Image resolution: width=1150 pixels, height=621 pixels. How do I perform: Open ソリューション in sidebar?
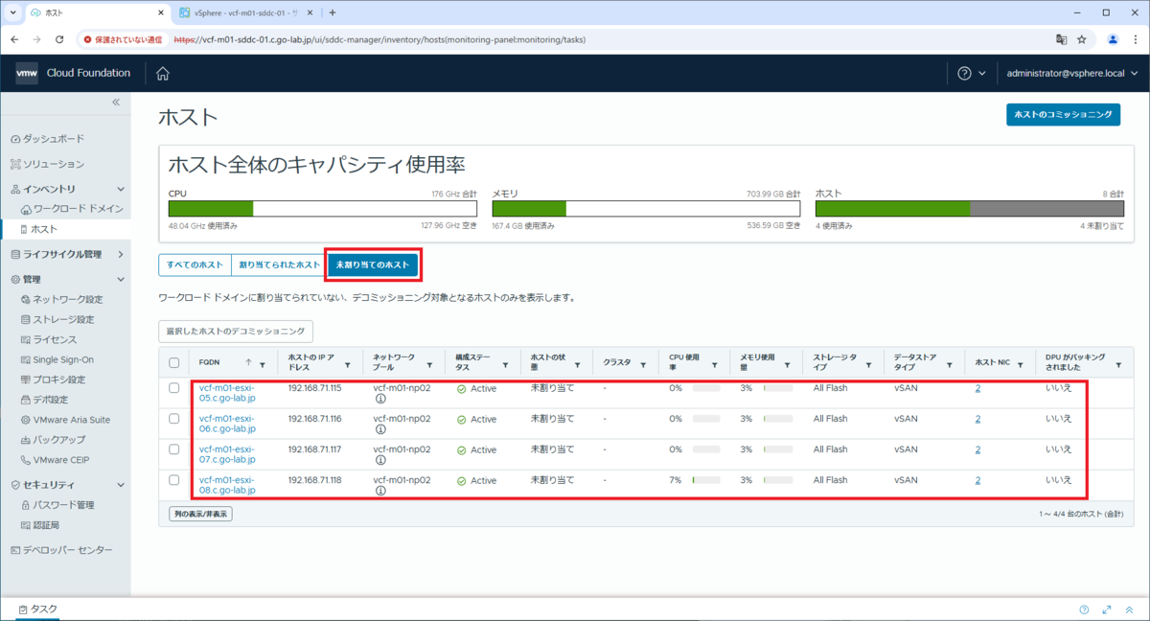[54, 164]
